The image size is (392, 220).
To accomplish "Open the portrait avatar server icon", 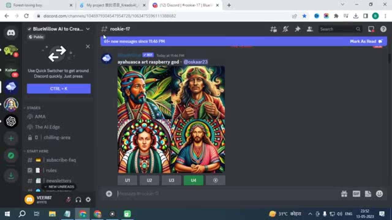I will pyautogui.click(x=11, y=105).
